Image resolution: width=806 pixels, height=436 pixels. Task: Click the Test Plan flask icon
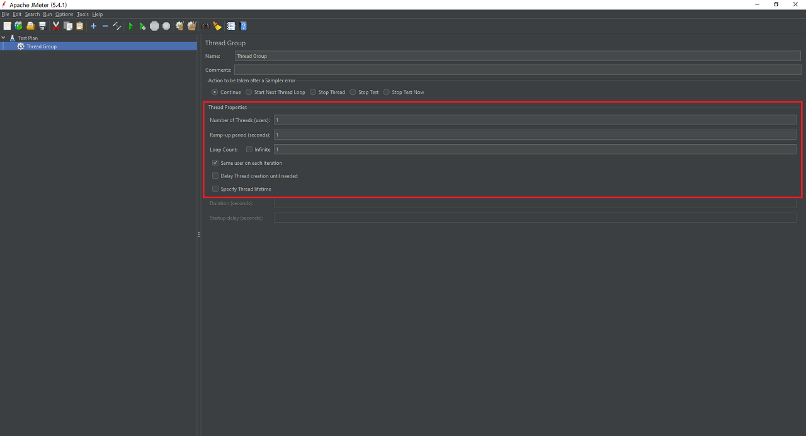(x=12, y=38)
